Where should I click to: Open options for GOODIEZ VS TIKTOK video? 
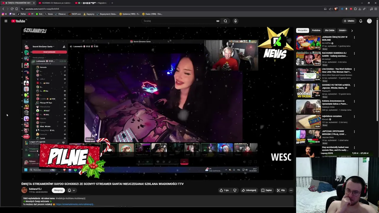354,85
